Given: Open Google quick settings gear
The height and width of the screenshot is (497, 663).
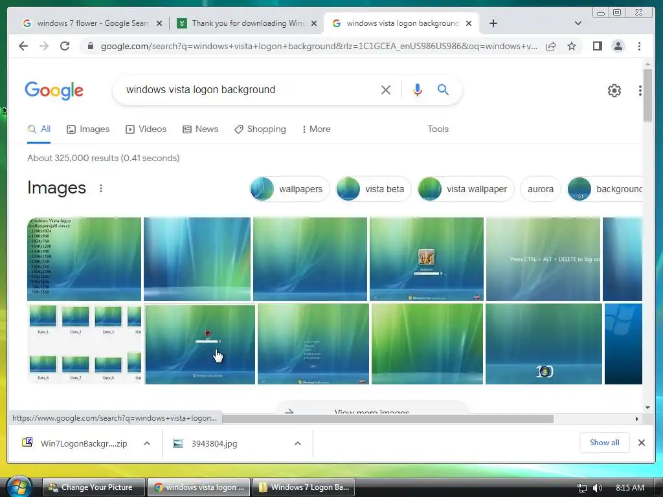Looking at the screenshot, I should click(614, 91).
